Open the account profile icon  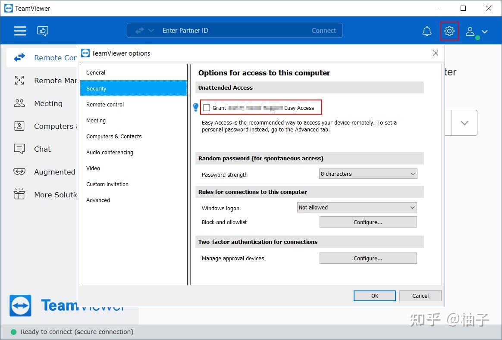pyautogui.click(x=470, y=31)
